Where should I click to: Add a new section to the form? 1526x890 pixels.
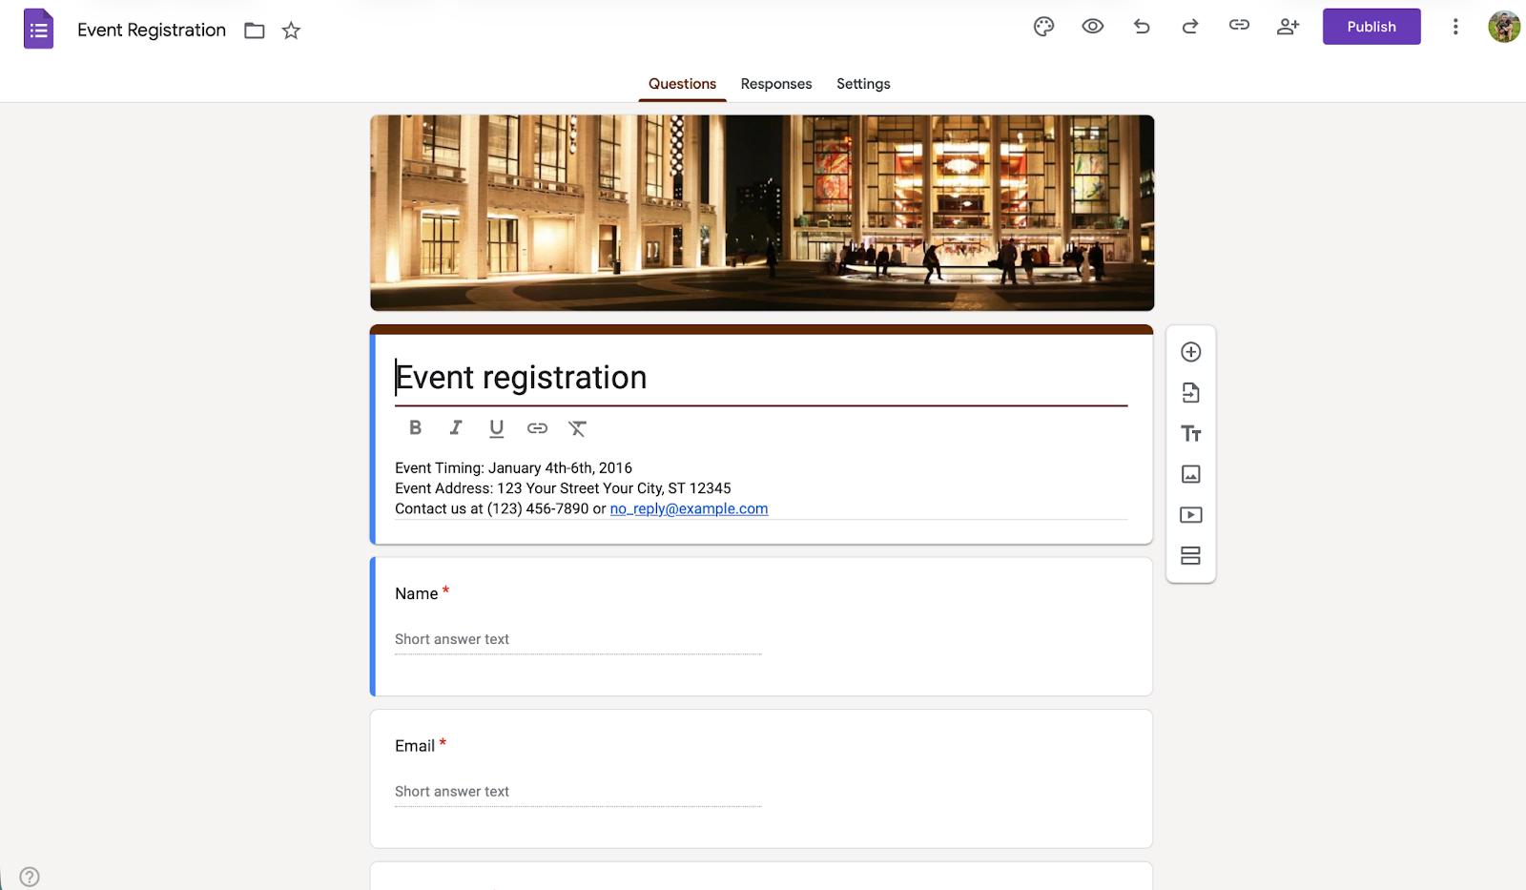click(x=1190, y=555)
